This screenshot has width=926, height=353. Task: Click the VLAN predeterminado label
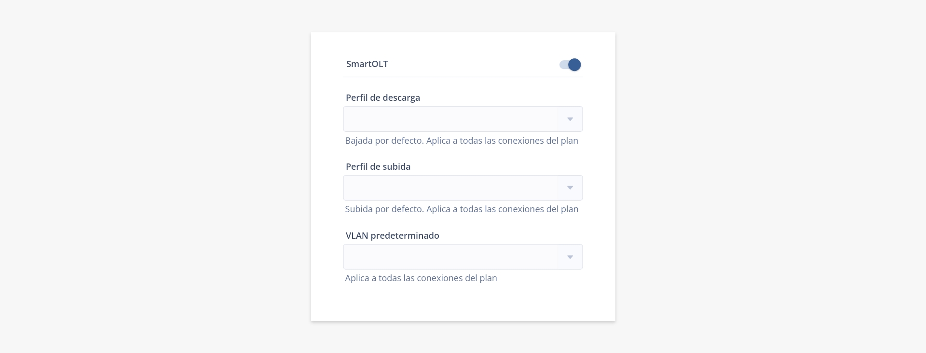click(x=393, y=236)
